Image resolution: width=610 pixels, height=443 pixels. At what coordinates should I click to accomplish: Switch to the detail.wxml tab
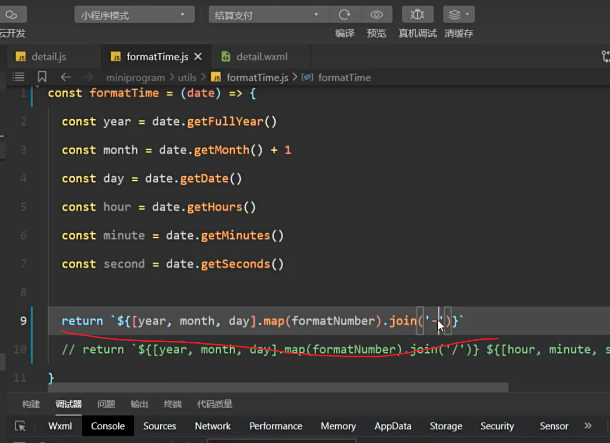[261, 57]
